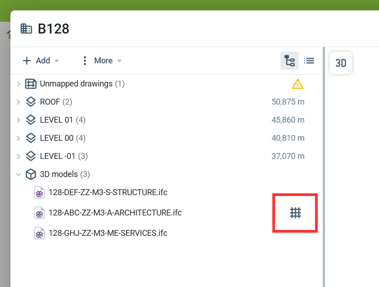Click the SERVICES.ifc file icon

pyautogui.click(x=39, y=233)
